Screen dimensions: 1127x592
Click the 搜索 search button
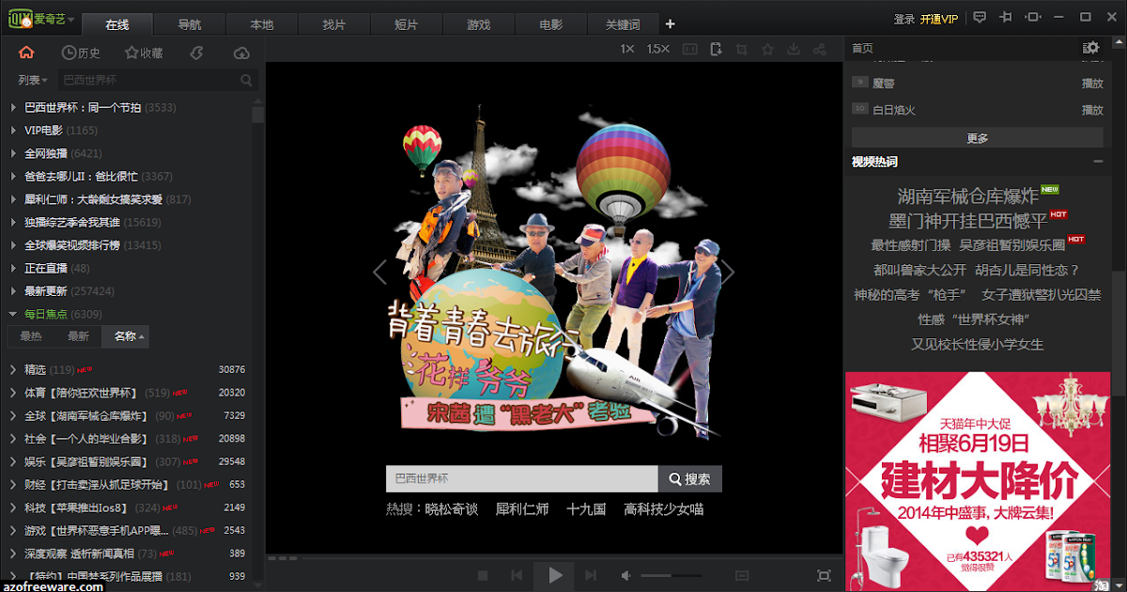point(690,478)
